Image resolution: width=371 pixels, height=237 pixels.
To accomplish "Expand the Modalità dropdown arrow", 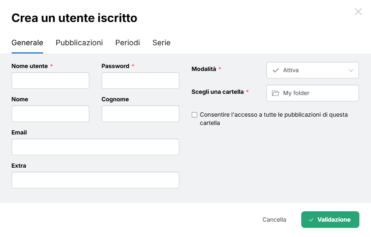I will [351, 70].
